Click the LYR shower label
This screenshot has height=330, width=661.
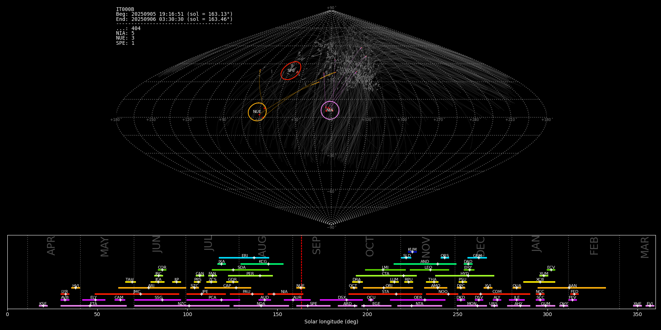click(x=65, y=292)
